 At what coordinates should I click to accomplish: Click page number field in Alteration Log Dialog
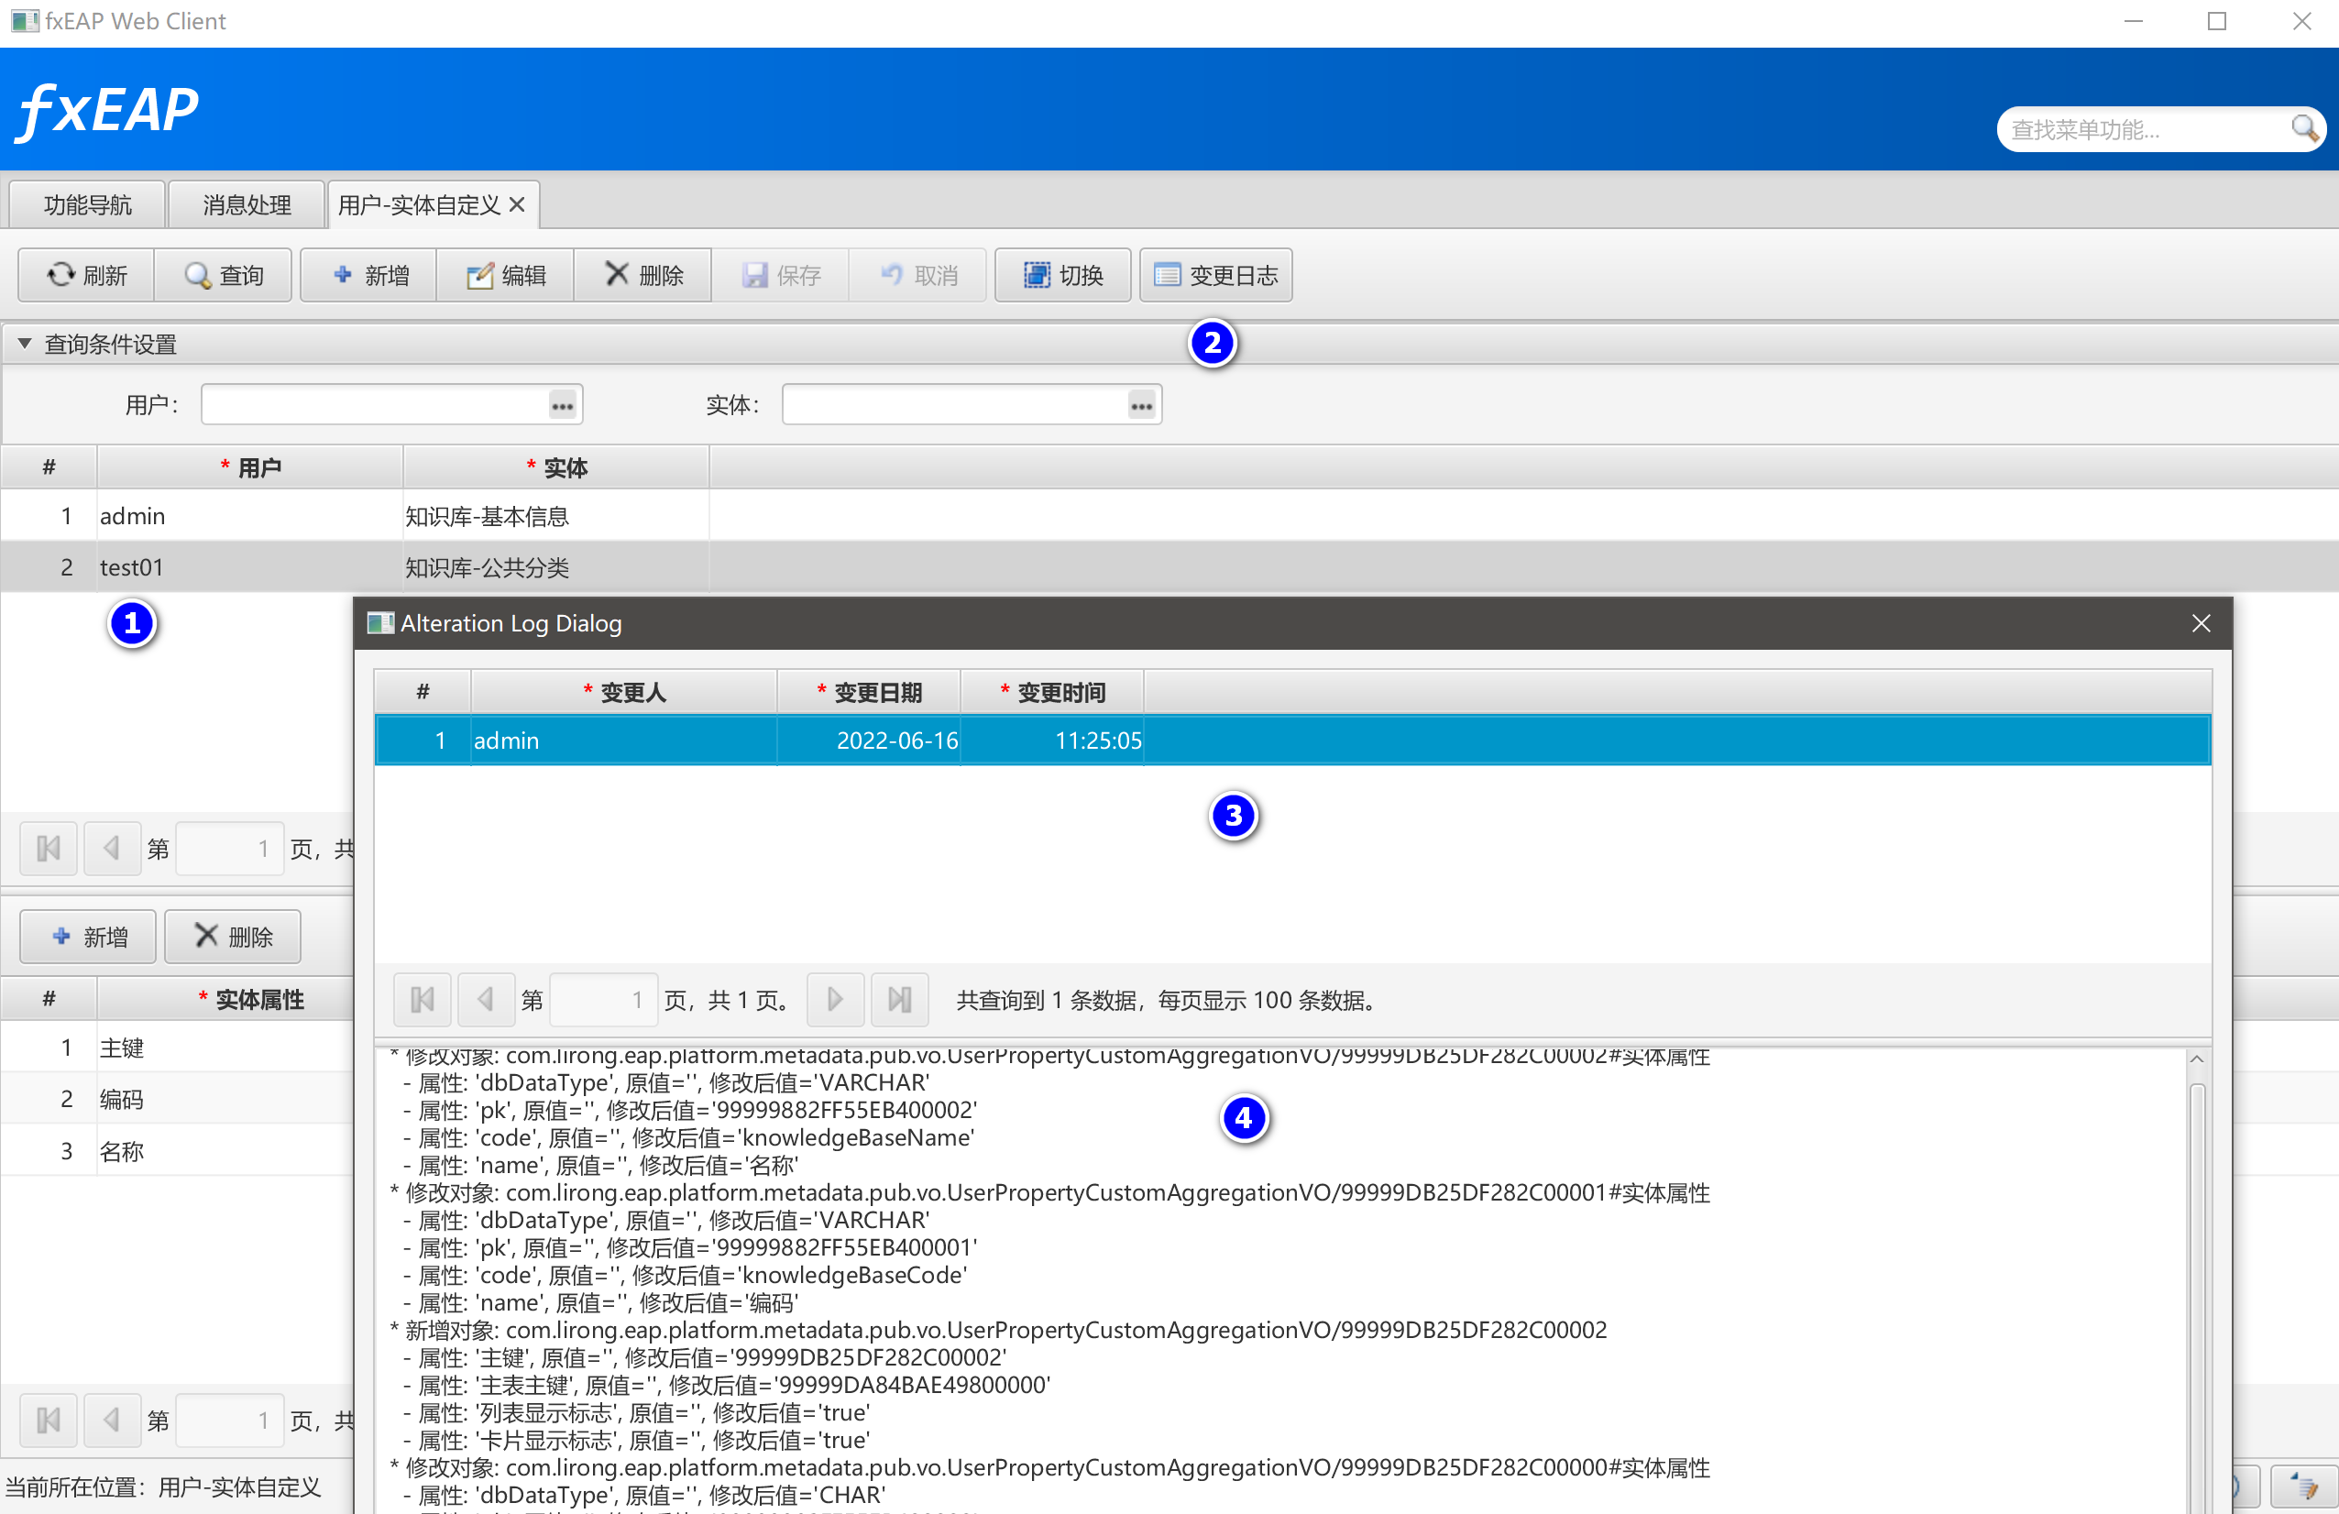point(603,999)
